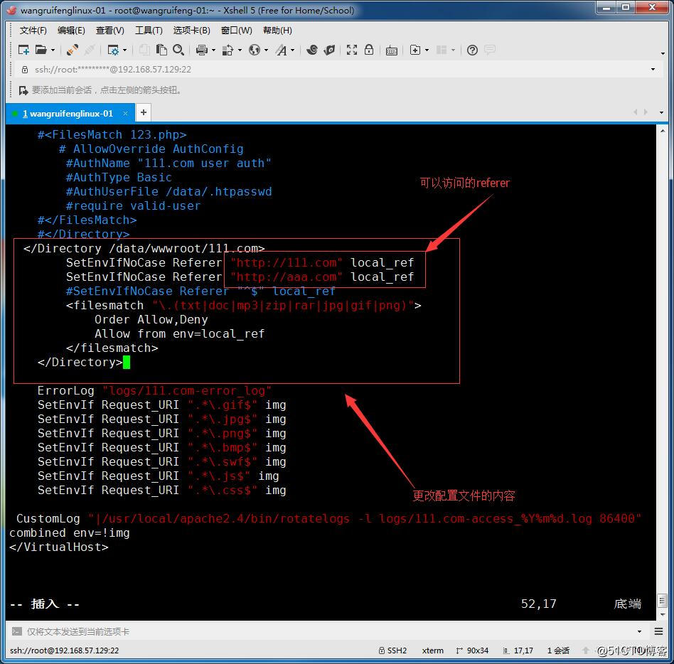Add a new tab with plus button
This screenshot has height=664, width=674.
(x=144, y=112)
